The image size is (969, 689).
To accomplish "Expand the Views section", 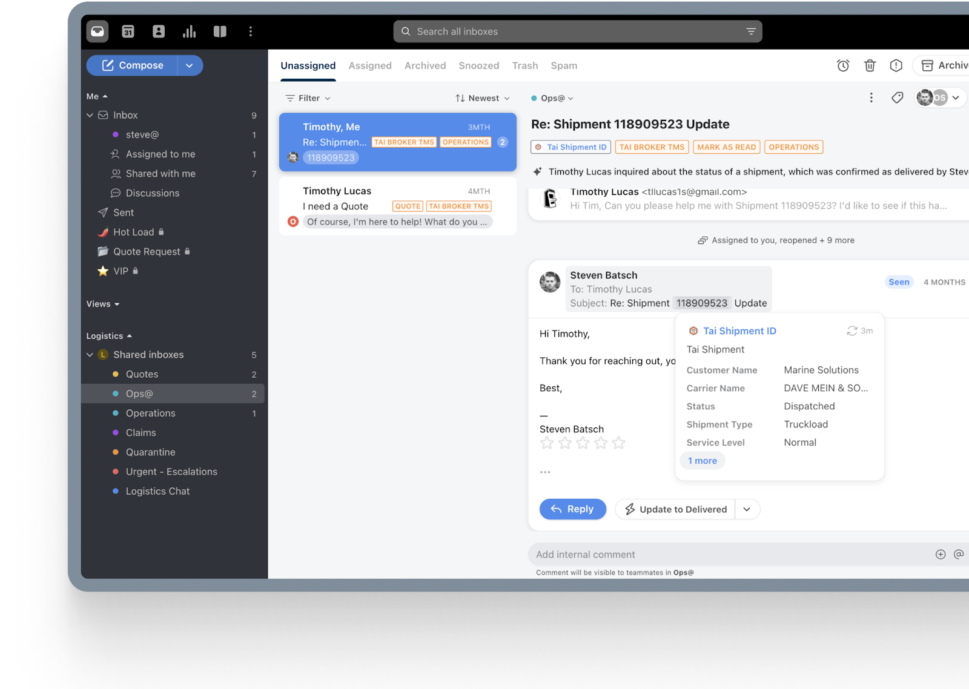I will tap(103, 304).
